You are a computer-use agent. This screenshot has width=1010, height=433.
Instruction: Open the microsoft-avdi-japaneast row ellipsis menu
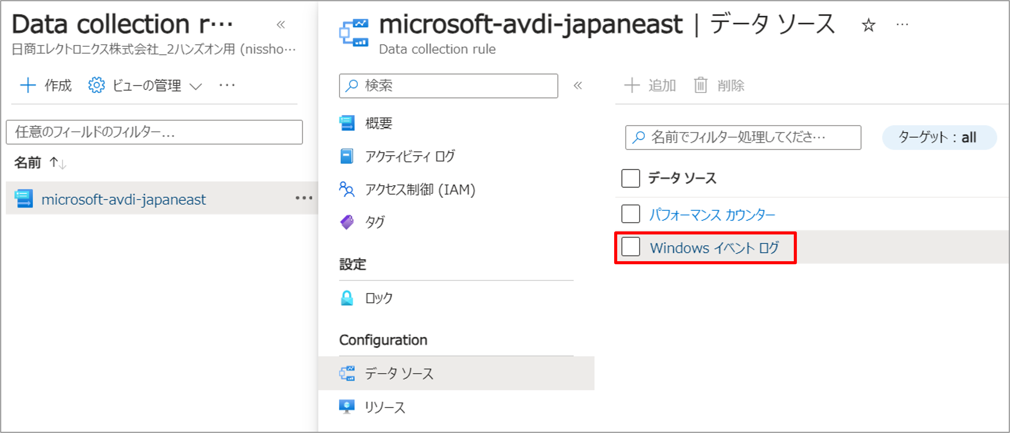[304, 198]
